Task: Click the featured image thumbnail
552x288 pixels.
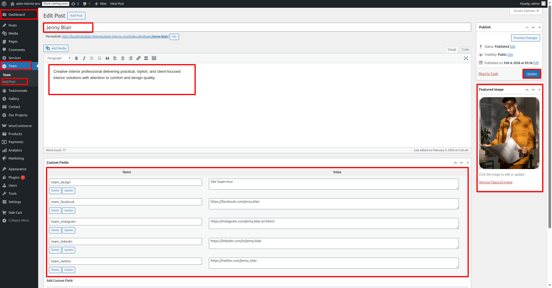Action: 509,133
